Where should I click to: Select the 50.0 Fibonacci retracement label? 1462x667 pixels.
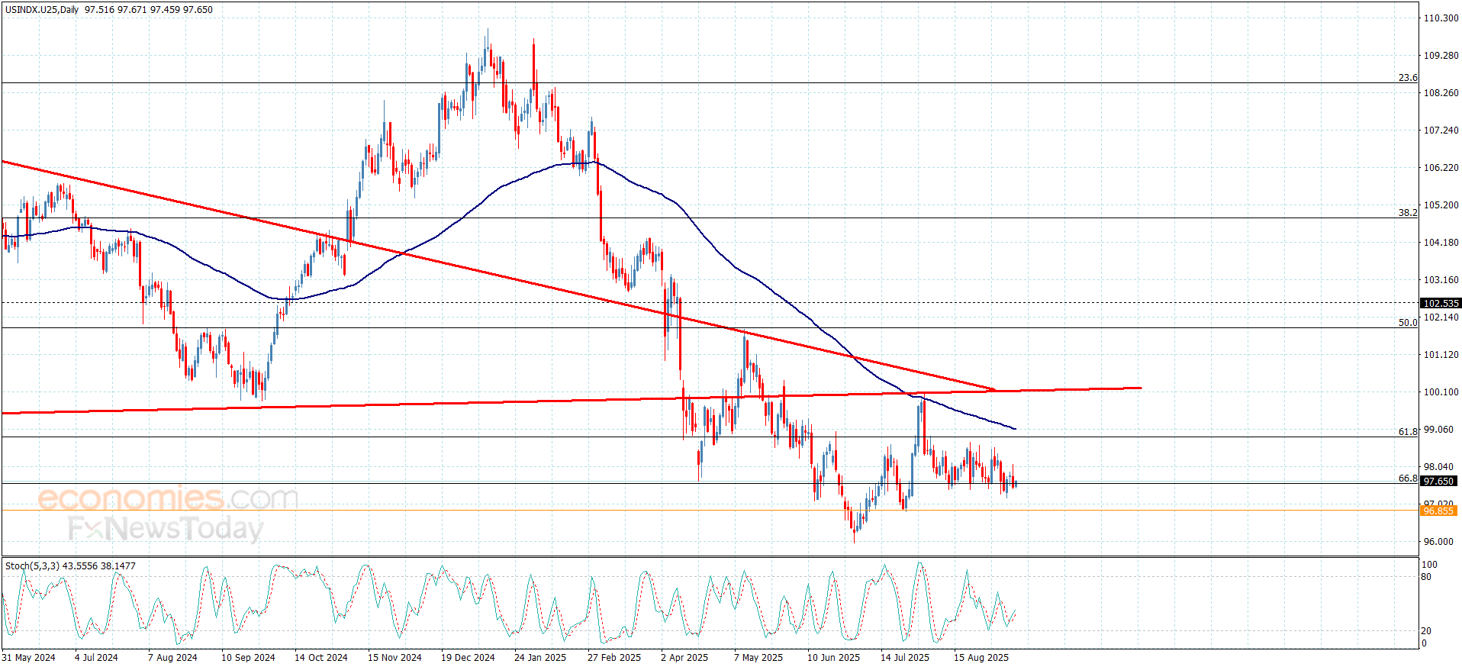1408,323
